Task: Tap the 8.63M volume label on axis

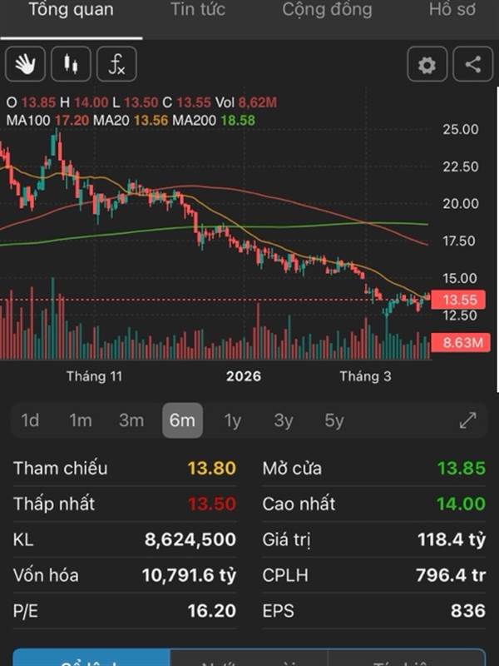Action: point(461,342)
